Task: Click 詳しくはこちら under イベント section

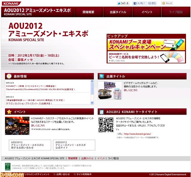Action: pyautogui.click(x=38, y=125)
